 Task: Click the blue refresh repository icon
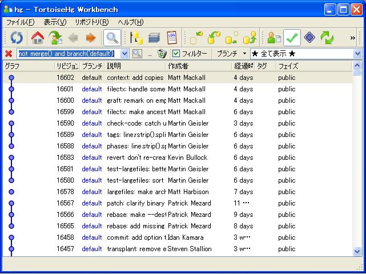pyautogui.click(x=17, y=38)
